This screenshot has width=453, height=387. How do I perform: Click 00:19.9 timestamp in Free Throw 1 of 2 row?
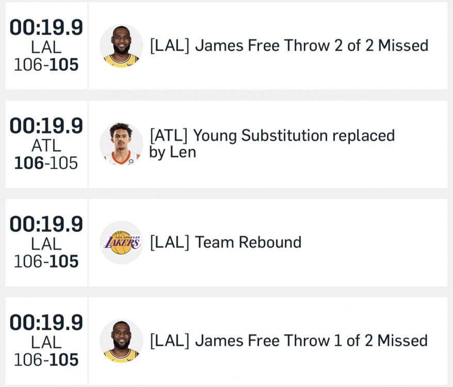point(46,323)
